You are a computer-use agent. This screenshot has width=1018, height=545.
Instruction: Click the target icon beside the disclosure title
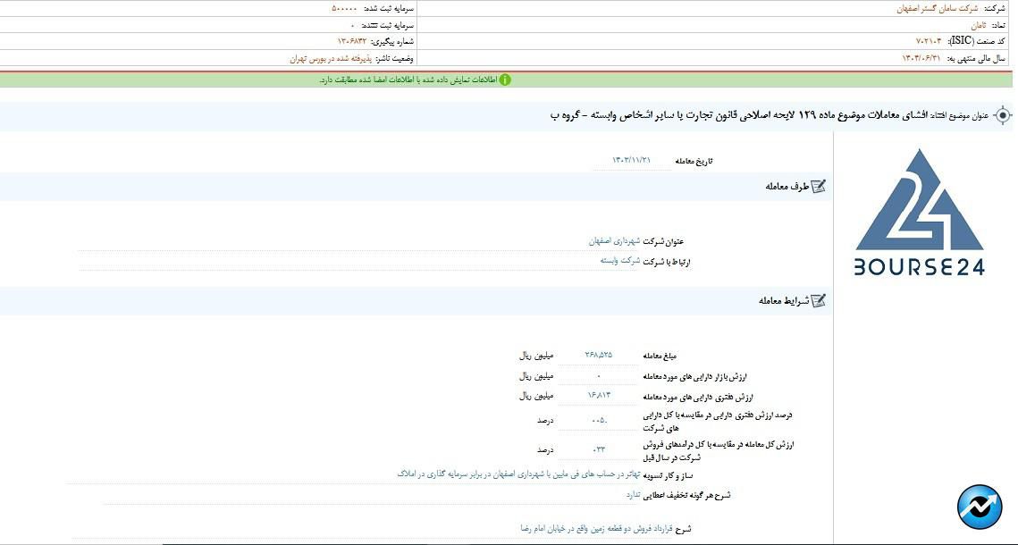[1003, 115]
